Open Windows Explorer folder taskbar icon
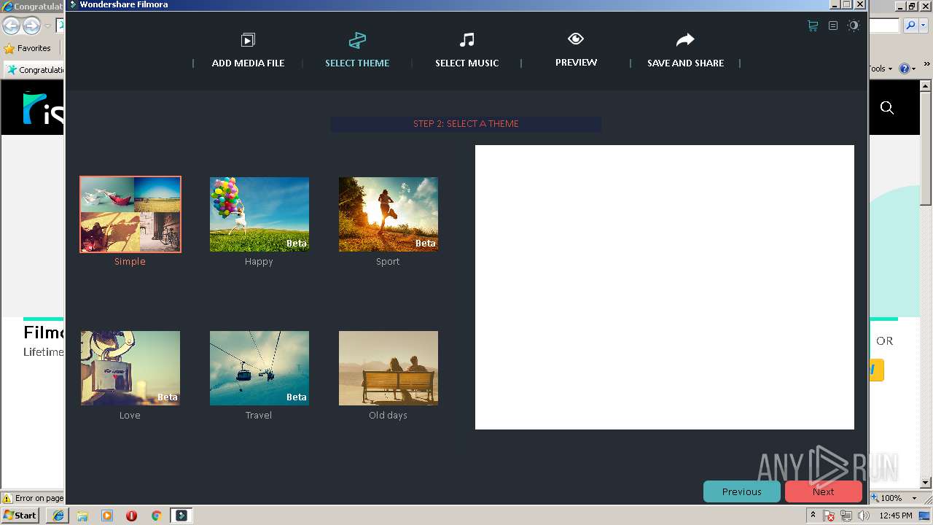This screenshot has width=933, height=525. coord(82,516)
